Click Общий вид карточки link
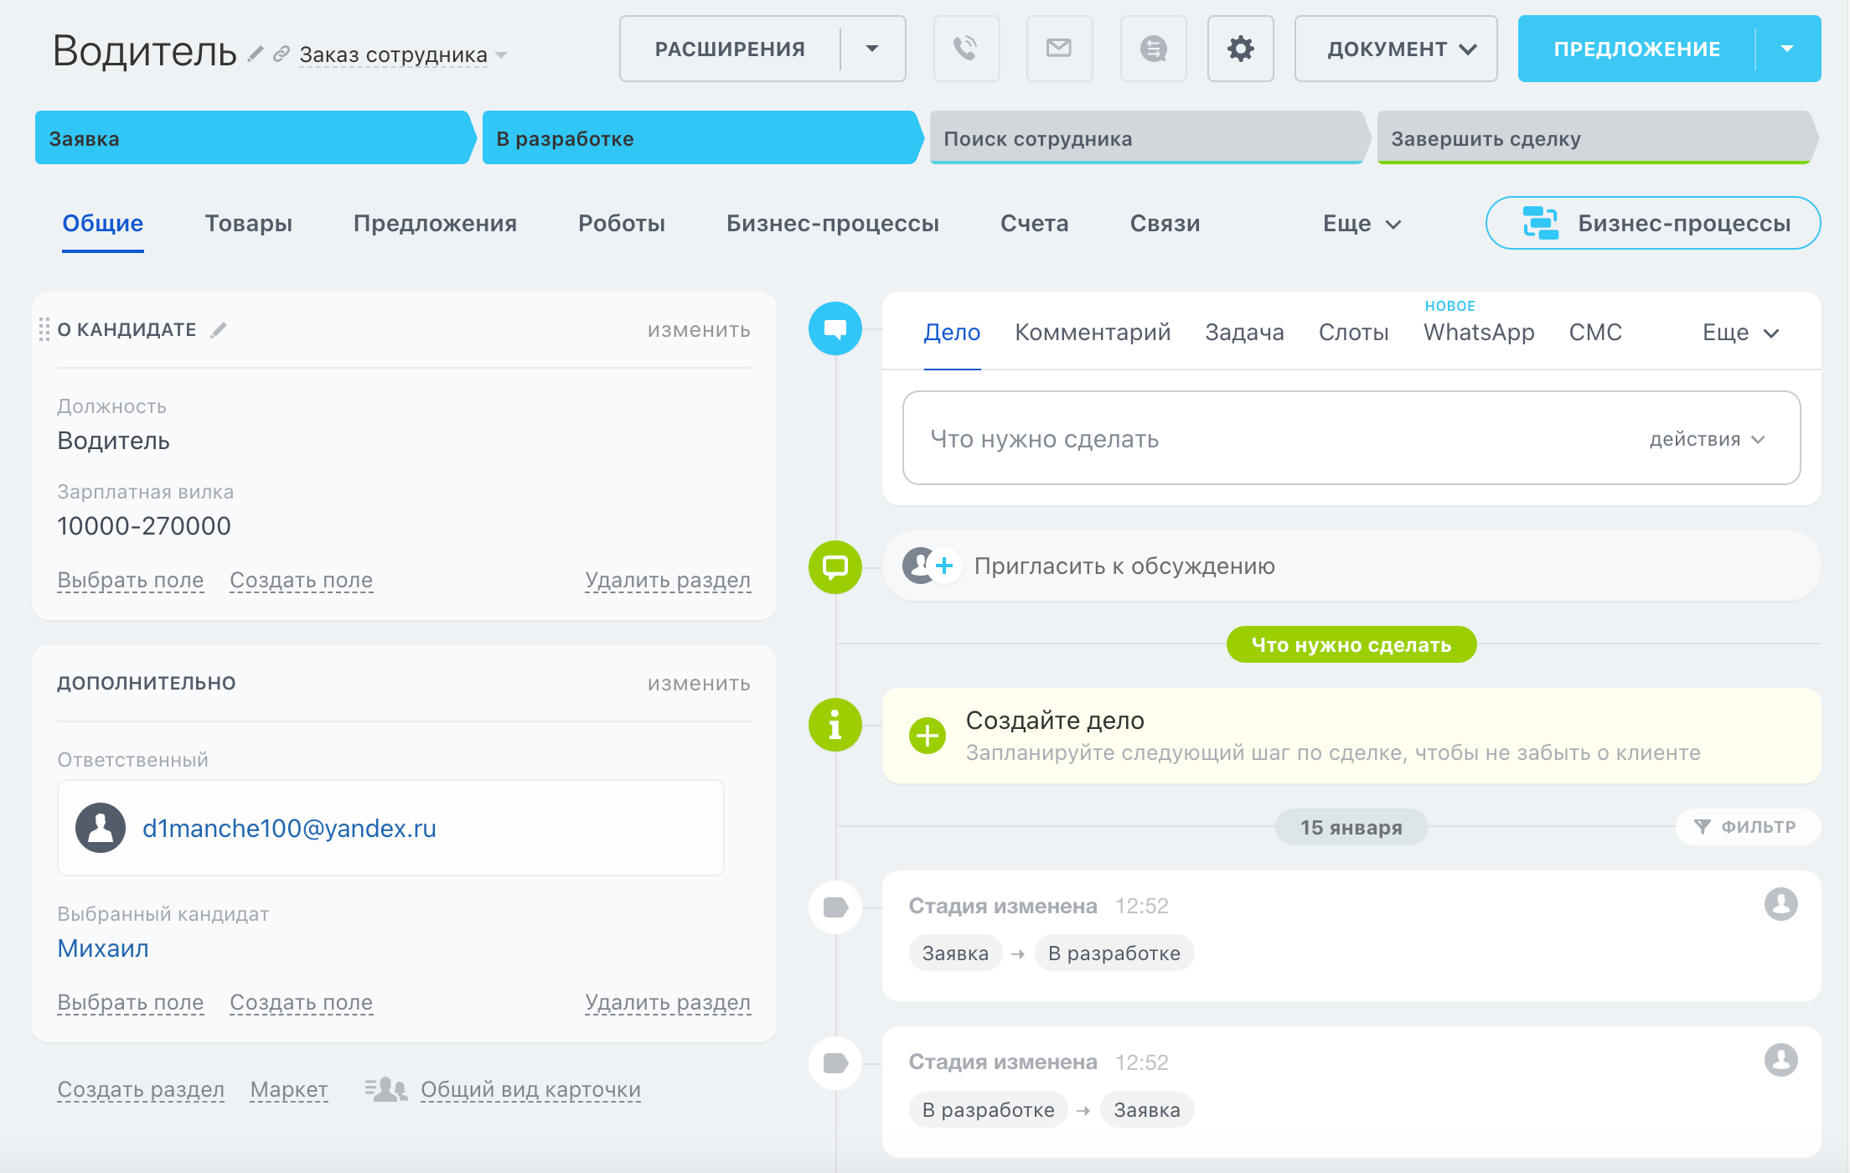This screenshot has height=1173, width=1850. pyautogui.click(x=530, y=1089)
